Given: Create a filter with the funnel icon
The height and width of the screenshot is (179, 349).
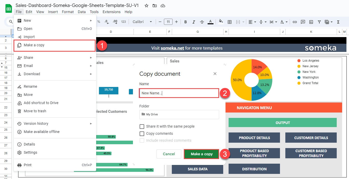Looking at the screenshot, I should pyautogui.click(x=319, y=22).
